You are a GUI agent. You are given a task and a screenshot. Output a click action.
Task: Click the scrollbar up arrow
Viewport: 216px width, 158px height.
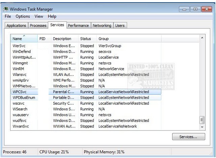point(202,38)
